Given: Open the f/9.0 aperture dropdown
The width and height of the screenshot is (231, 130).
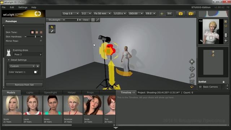Looking at the screenshot, I should coord(150,14).
